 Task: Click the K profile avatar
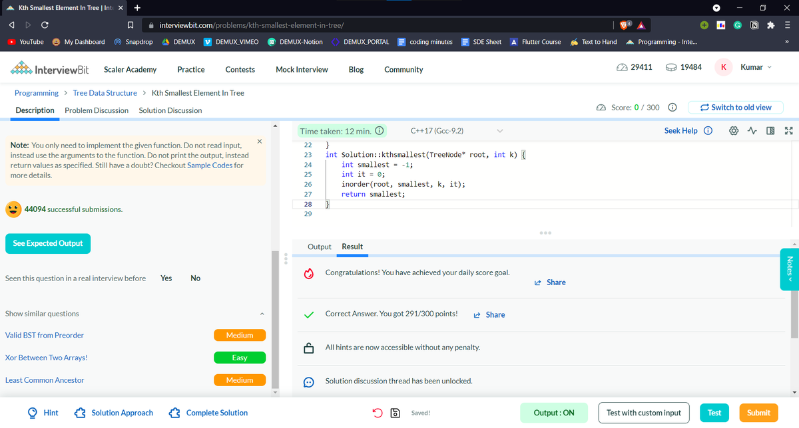pyautogui.click(x=724, y=67)
